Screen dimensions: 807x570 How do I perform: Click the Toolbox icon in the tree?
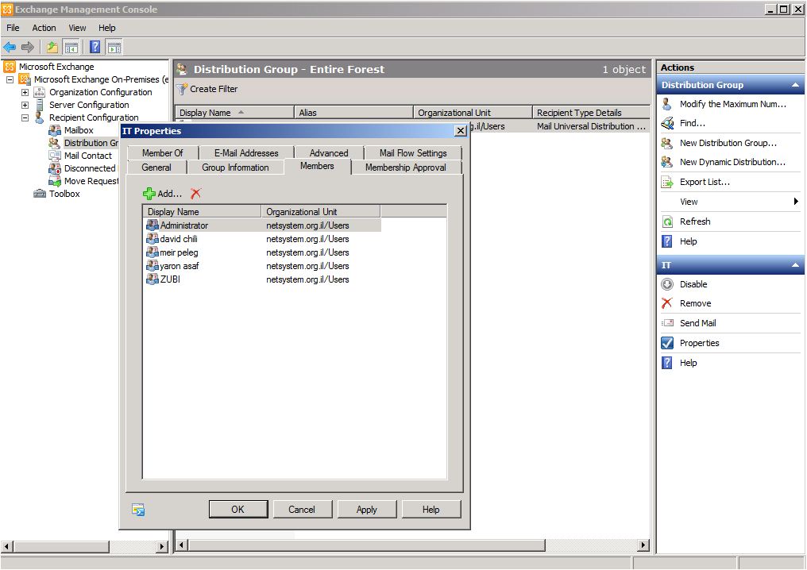(40, 194)
